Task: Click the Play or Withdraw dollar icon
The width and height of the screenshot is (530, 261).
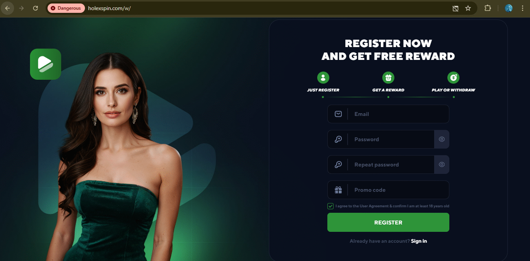Action: point(453,77)
